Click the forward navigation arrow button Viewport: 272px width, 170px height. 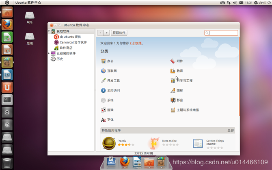[x=106, y=33]
